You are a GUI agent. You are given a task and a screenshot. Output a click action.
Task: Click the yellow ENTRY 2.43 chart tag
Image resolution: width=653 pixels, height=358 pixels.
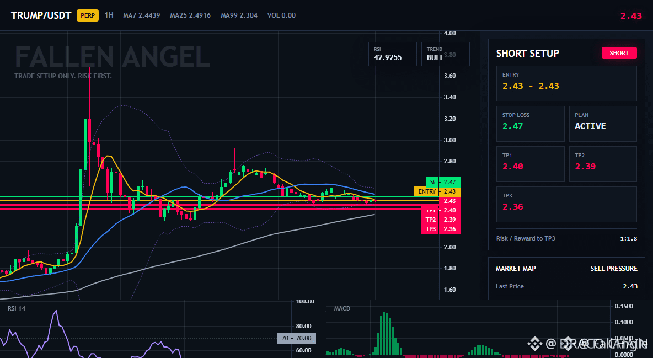click(x=437, y=191)
